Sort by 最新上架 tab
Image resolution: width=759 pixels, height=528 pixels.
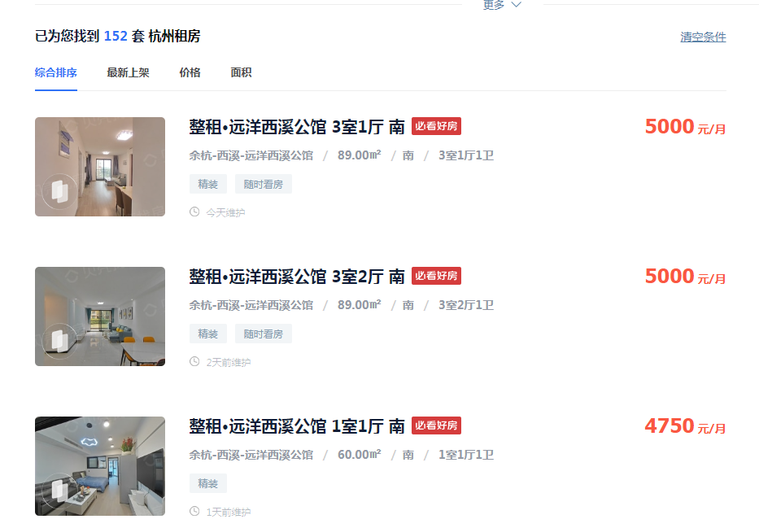tap(128, 72)
